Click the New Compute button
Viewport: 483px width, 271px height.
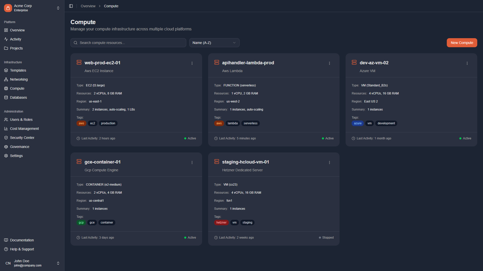tap(462, 43)
